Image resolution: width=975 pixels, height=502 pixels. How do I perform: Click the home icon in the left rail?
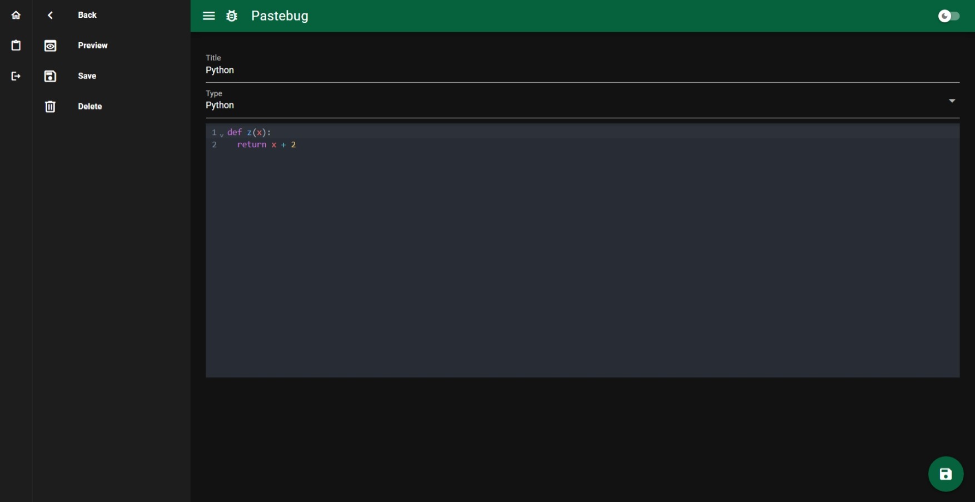pyautogui.click(x=16, y=15)
